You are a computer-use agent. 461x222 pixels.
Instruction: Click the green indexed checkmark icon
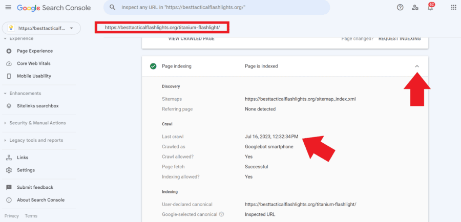coord(153,66)
